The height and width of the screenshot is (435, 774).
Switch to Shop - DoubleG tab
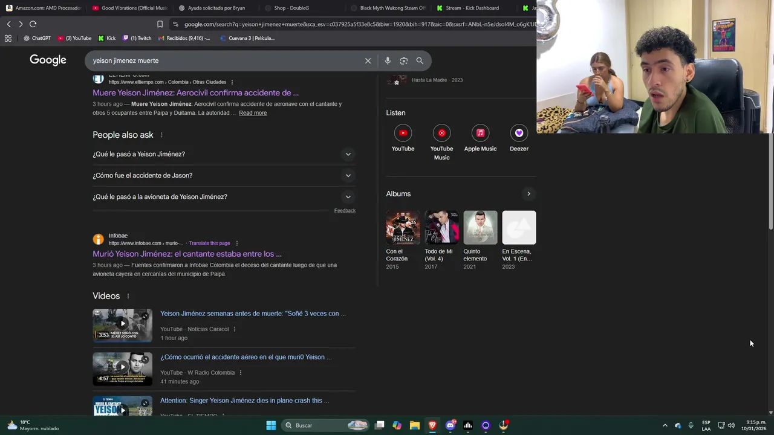click(x=302, y=8)
